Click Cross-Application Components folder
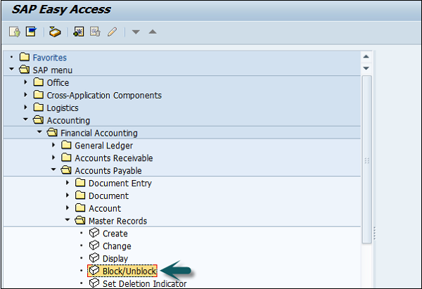 point(103,95)
